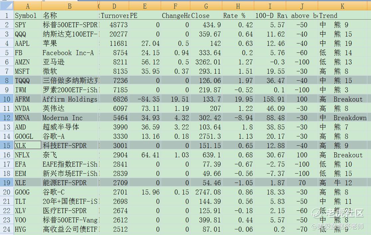Viewport: 371px width, 235px height.
Task: Click SPY turnover value 48773
Action: pyautogui.click(x=114, y=25)
